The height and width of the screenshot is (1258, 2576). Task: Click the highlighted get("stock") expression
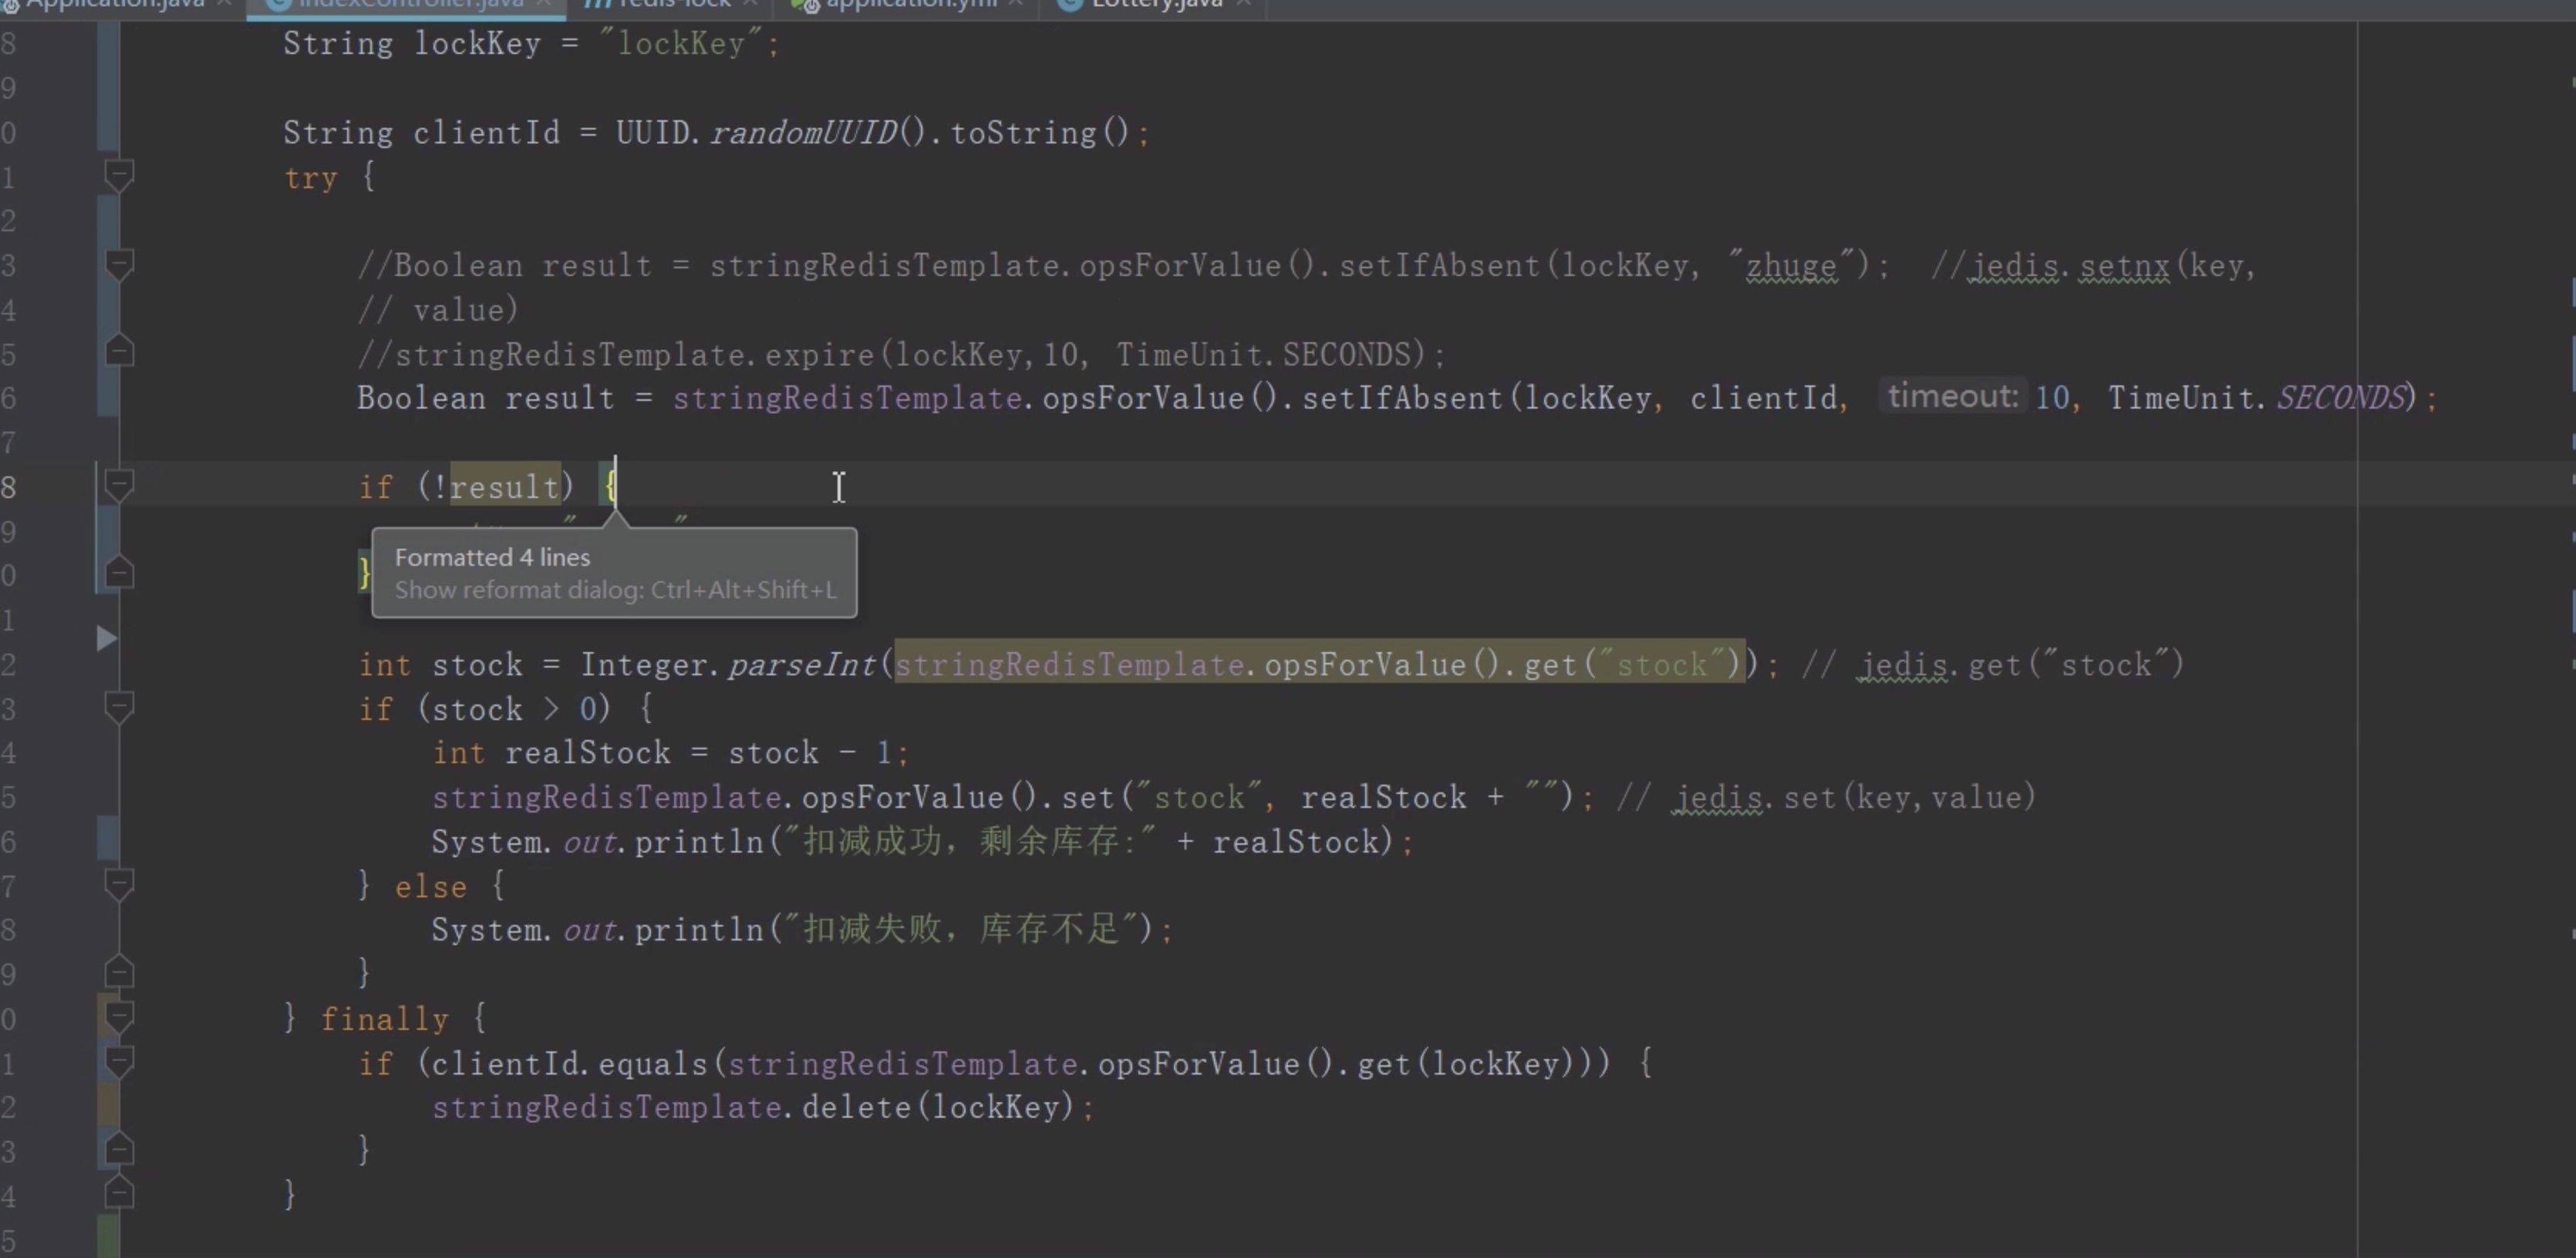[x=1320, y=664]
